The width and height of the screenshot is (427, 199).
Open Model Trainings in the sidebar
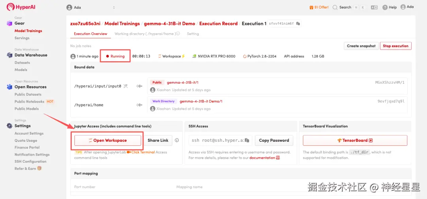[x=28, y=31]
